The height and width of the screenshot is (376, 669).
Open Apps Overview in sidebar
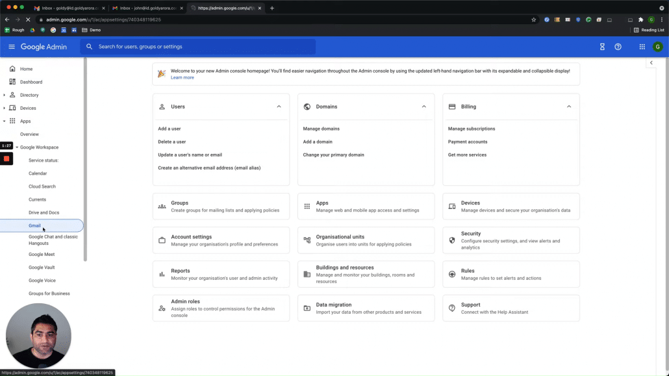(29, 134)
